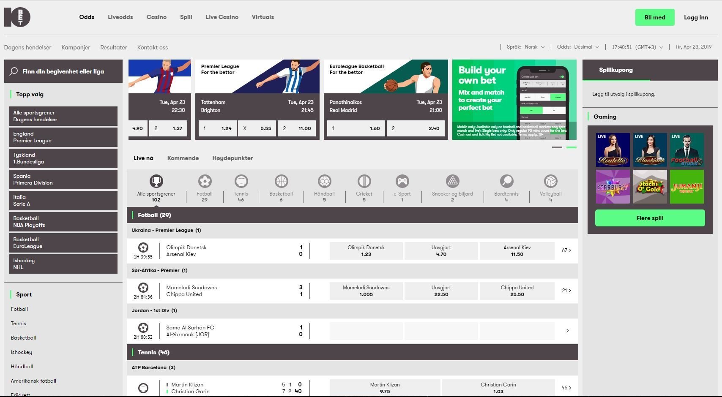Select the Bordtennis filter
Screen dimensions: 722x397
click(506, 184)
